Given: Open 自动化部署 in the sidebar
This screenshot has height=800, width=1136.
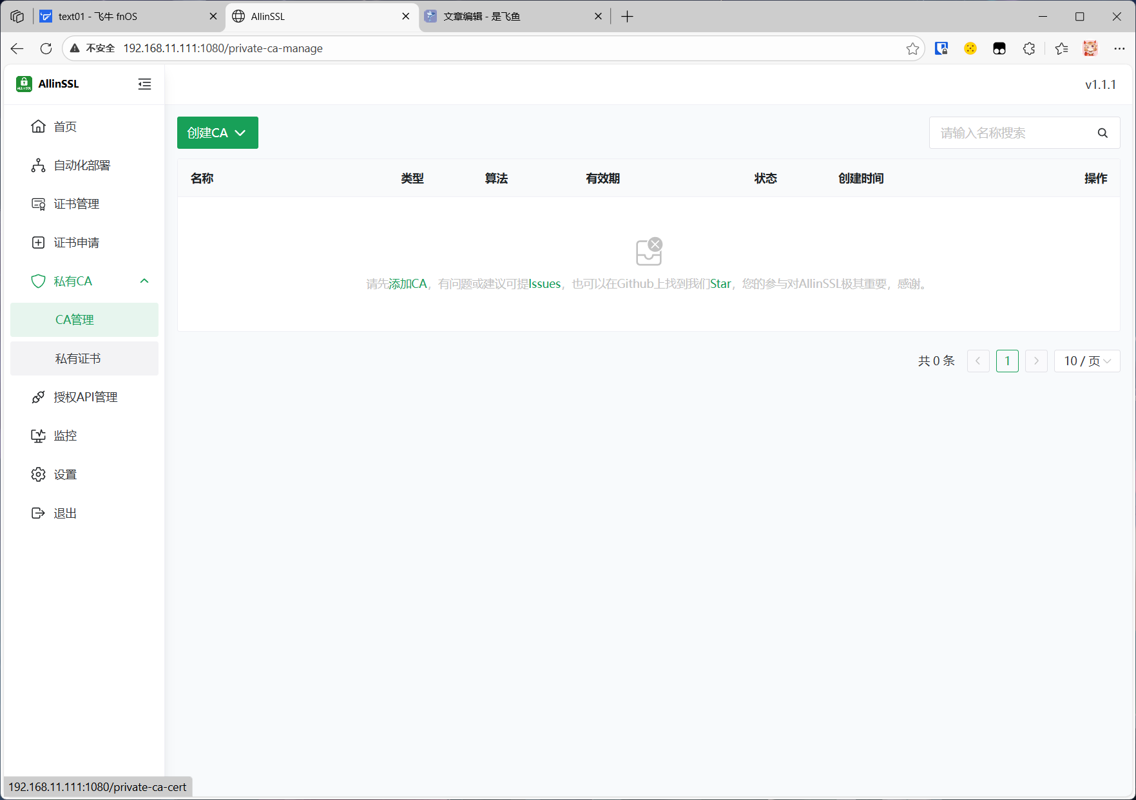Looking at the screenshot, I should point(81,166).
